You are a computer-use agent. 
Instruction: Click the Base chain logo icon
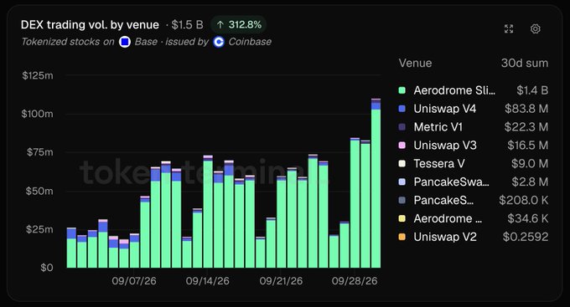[125, 42]
